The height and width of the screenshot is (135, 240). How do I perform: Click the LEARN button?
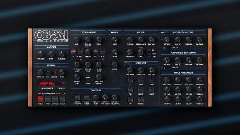pyautogui.click(x=55, y=99)
